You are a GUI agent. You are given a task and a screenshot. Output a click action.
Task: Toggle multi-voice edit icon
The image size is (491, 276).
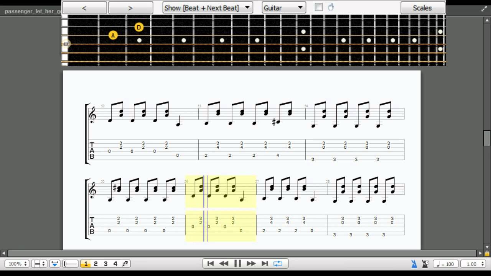125,264
